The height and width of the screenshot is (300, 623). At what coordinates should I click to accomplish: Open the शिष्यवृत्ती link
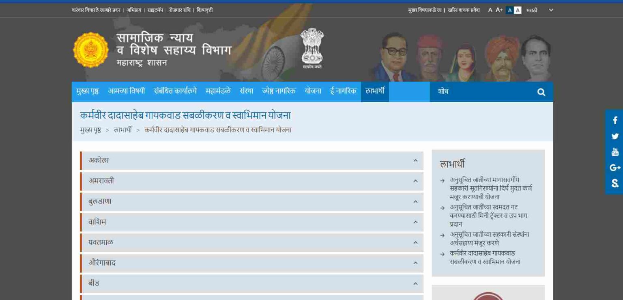204,10
